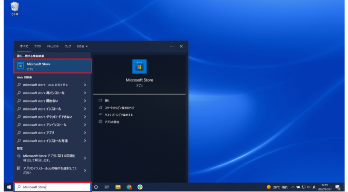The image size is (348, 192).
Task: Expand arrow for microsoft store インストール
Action: click(x=85, y=109)
